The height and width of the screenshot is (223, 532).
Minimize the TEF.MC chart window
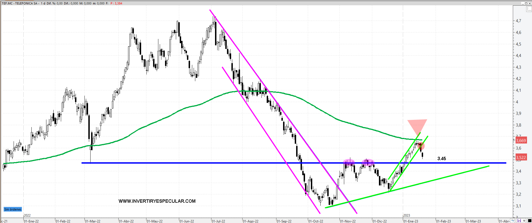point(522,3)
